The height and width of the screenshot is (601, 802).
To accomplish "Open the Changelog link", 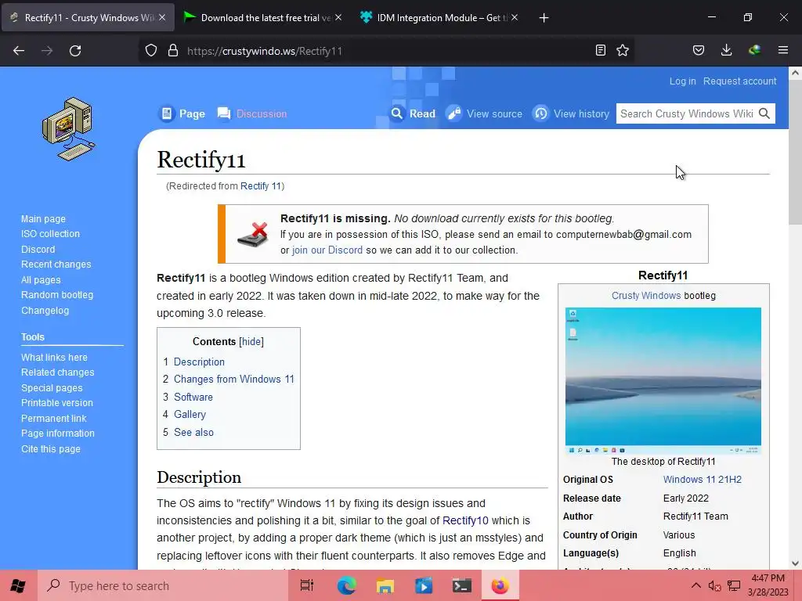I will pyautogui.click(x=45, y=310).
